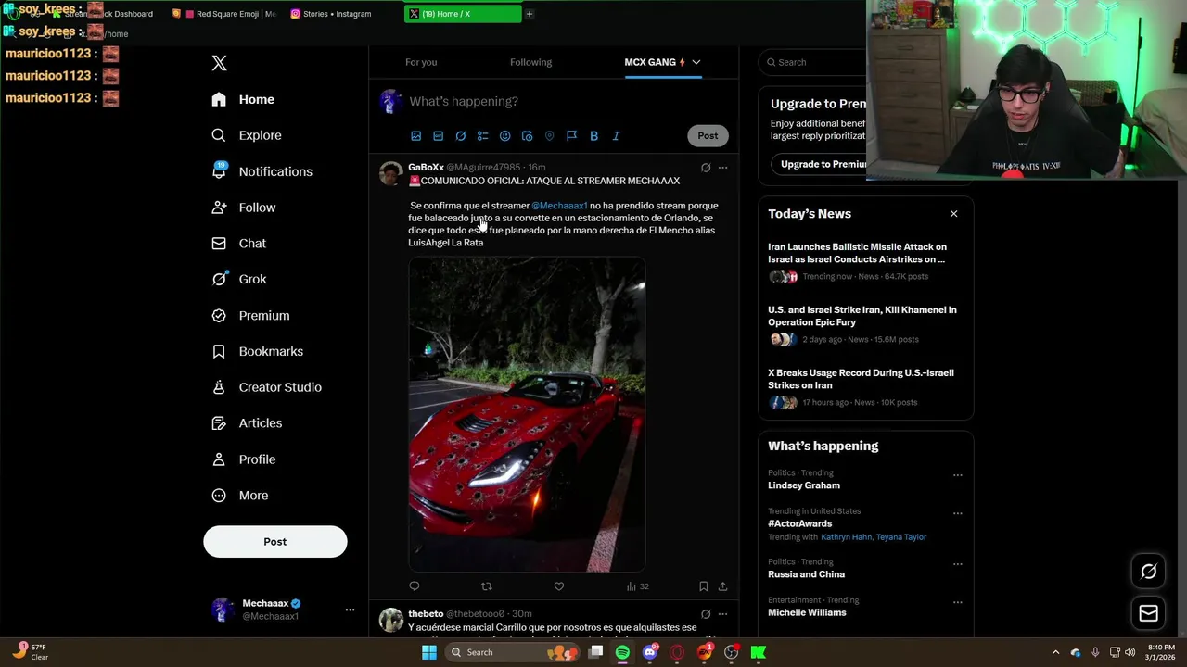1187x667 pixels.
Task: Click the X search box
Action: point(813,62)
